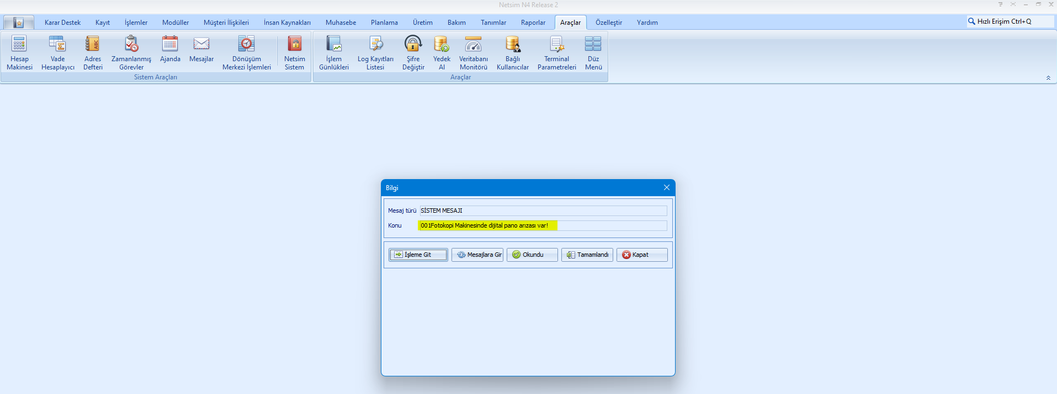Image resolution: width=1057 pixels, height=394 pixels.
Task: Click the Mesajlara Gir button
Action: 477,255
